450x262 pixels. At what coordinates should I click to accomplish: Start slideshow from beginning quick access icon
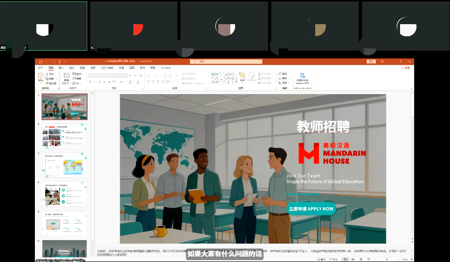pyautogui.click(x=60, y=62)
